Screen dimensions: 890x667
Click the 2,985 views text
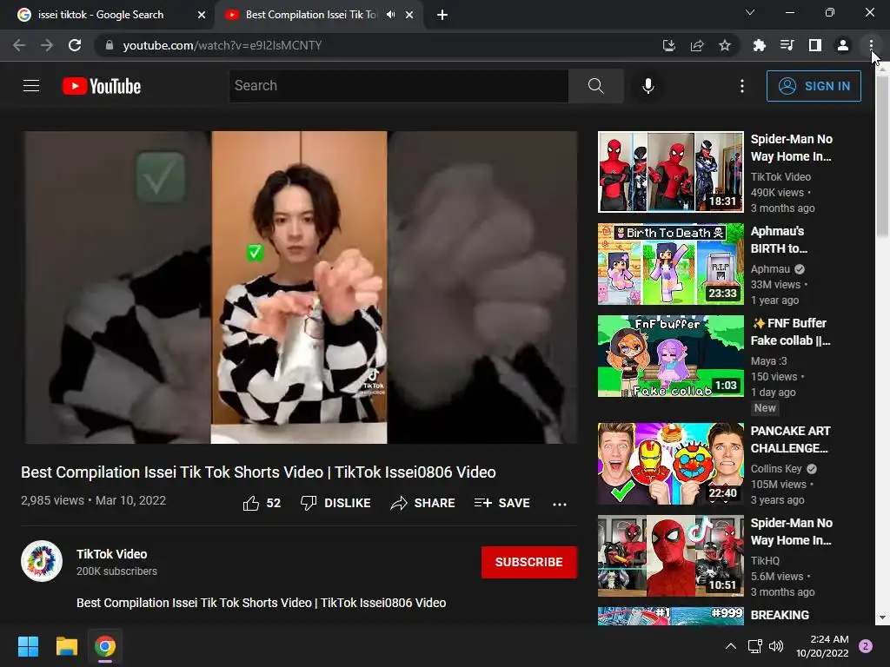[52, 500]
